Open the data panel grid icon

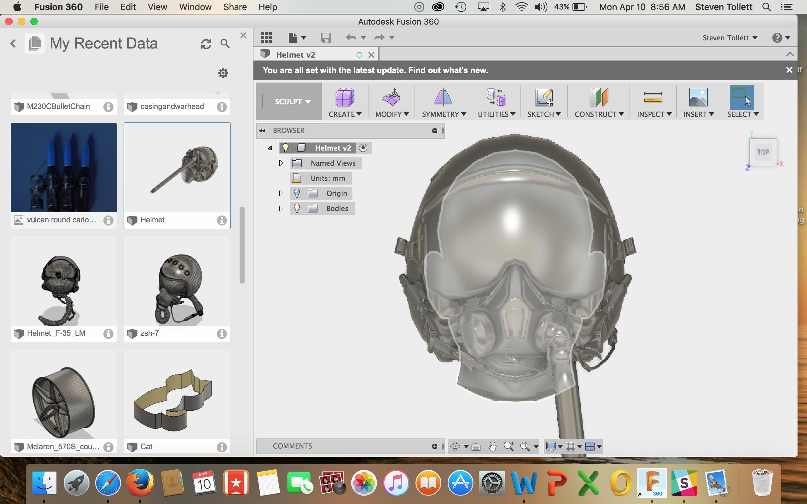click(266, 38)
